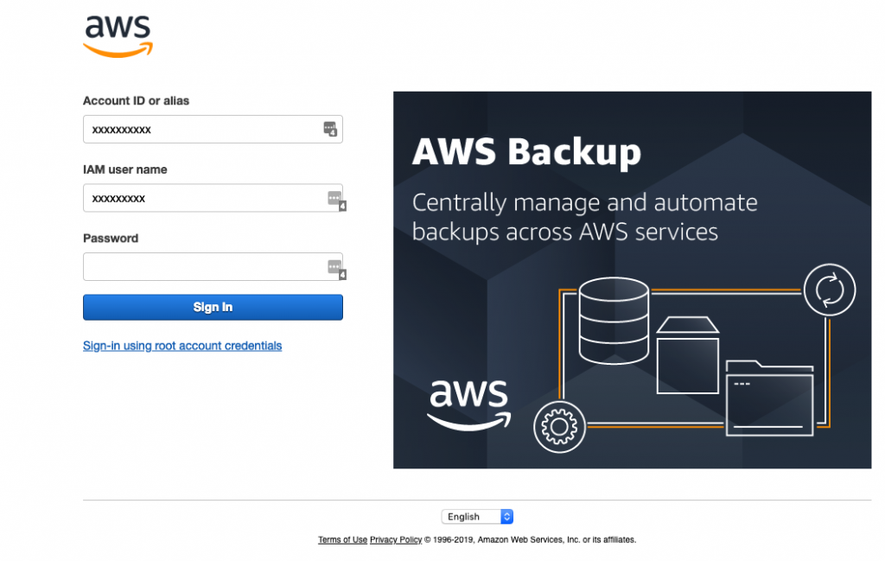Open the Terms of Use link

click(342, 539)
